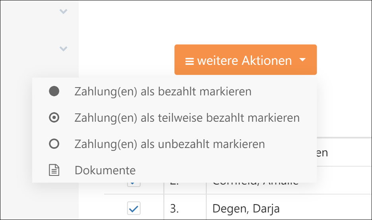Click the column header ending in 'en'
This screenshot has height=220, width=372.
pyautogui.click(x=322, y=153)
